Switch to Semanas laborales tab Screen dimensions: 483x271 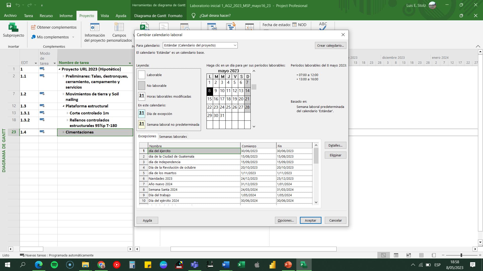click(x=173, y=137)
